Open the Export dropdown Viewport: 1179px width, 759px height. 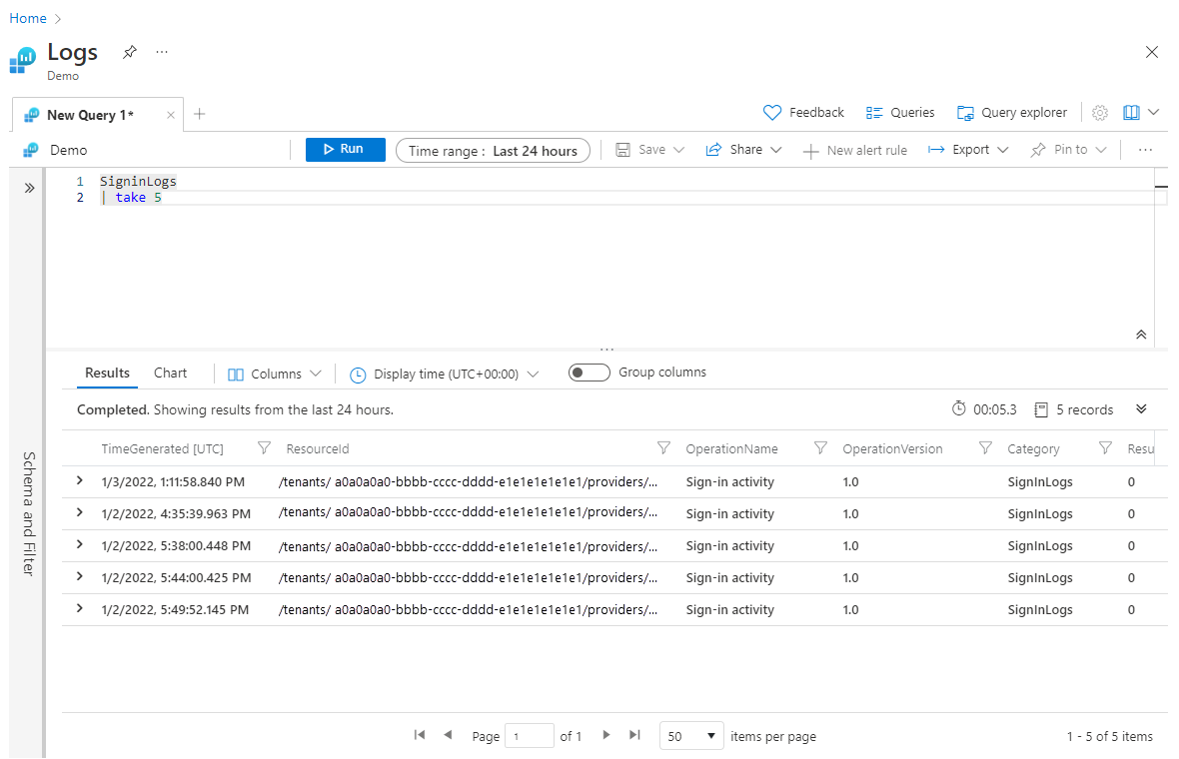(x=968, y=150)
